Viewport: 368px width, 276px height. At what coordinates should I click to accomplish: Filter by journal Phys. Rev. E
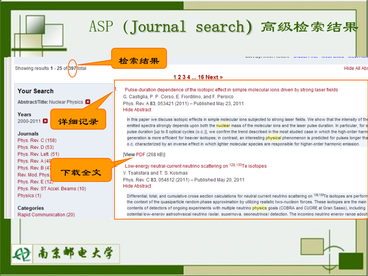[36, 182]
